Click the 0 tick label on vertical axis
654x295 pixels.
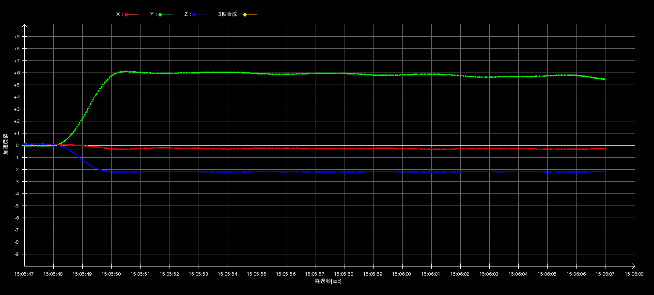point(17,146)
